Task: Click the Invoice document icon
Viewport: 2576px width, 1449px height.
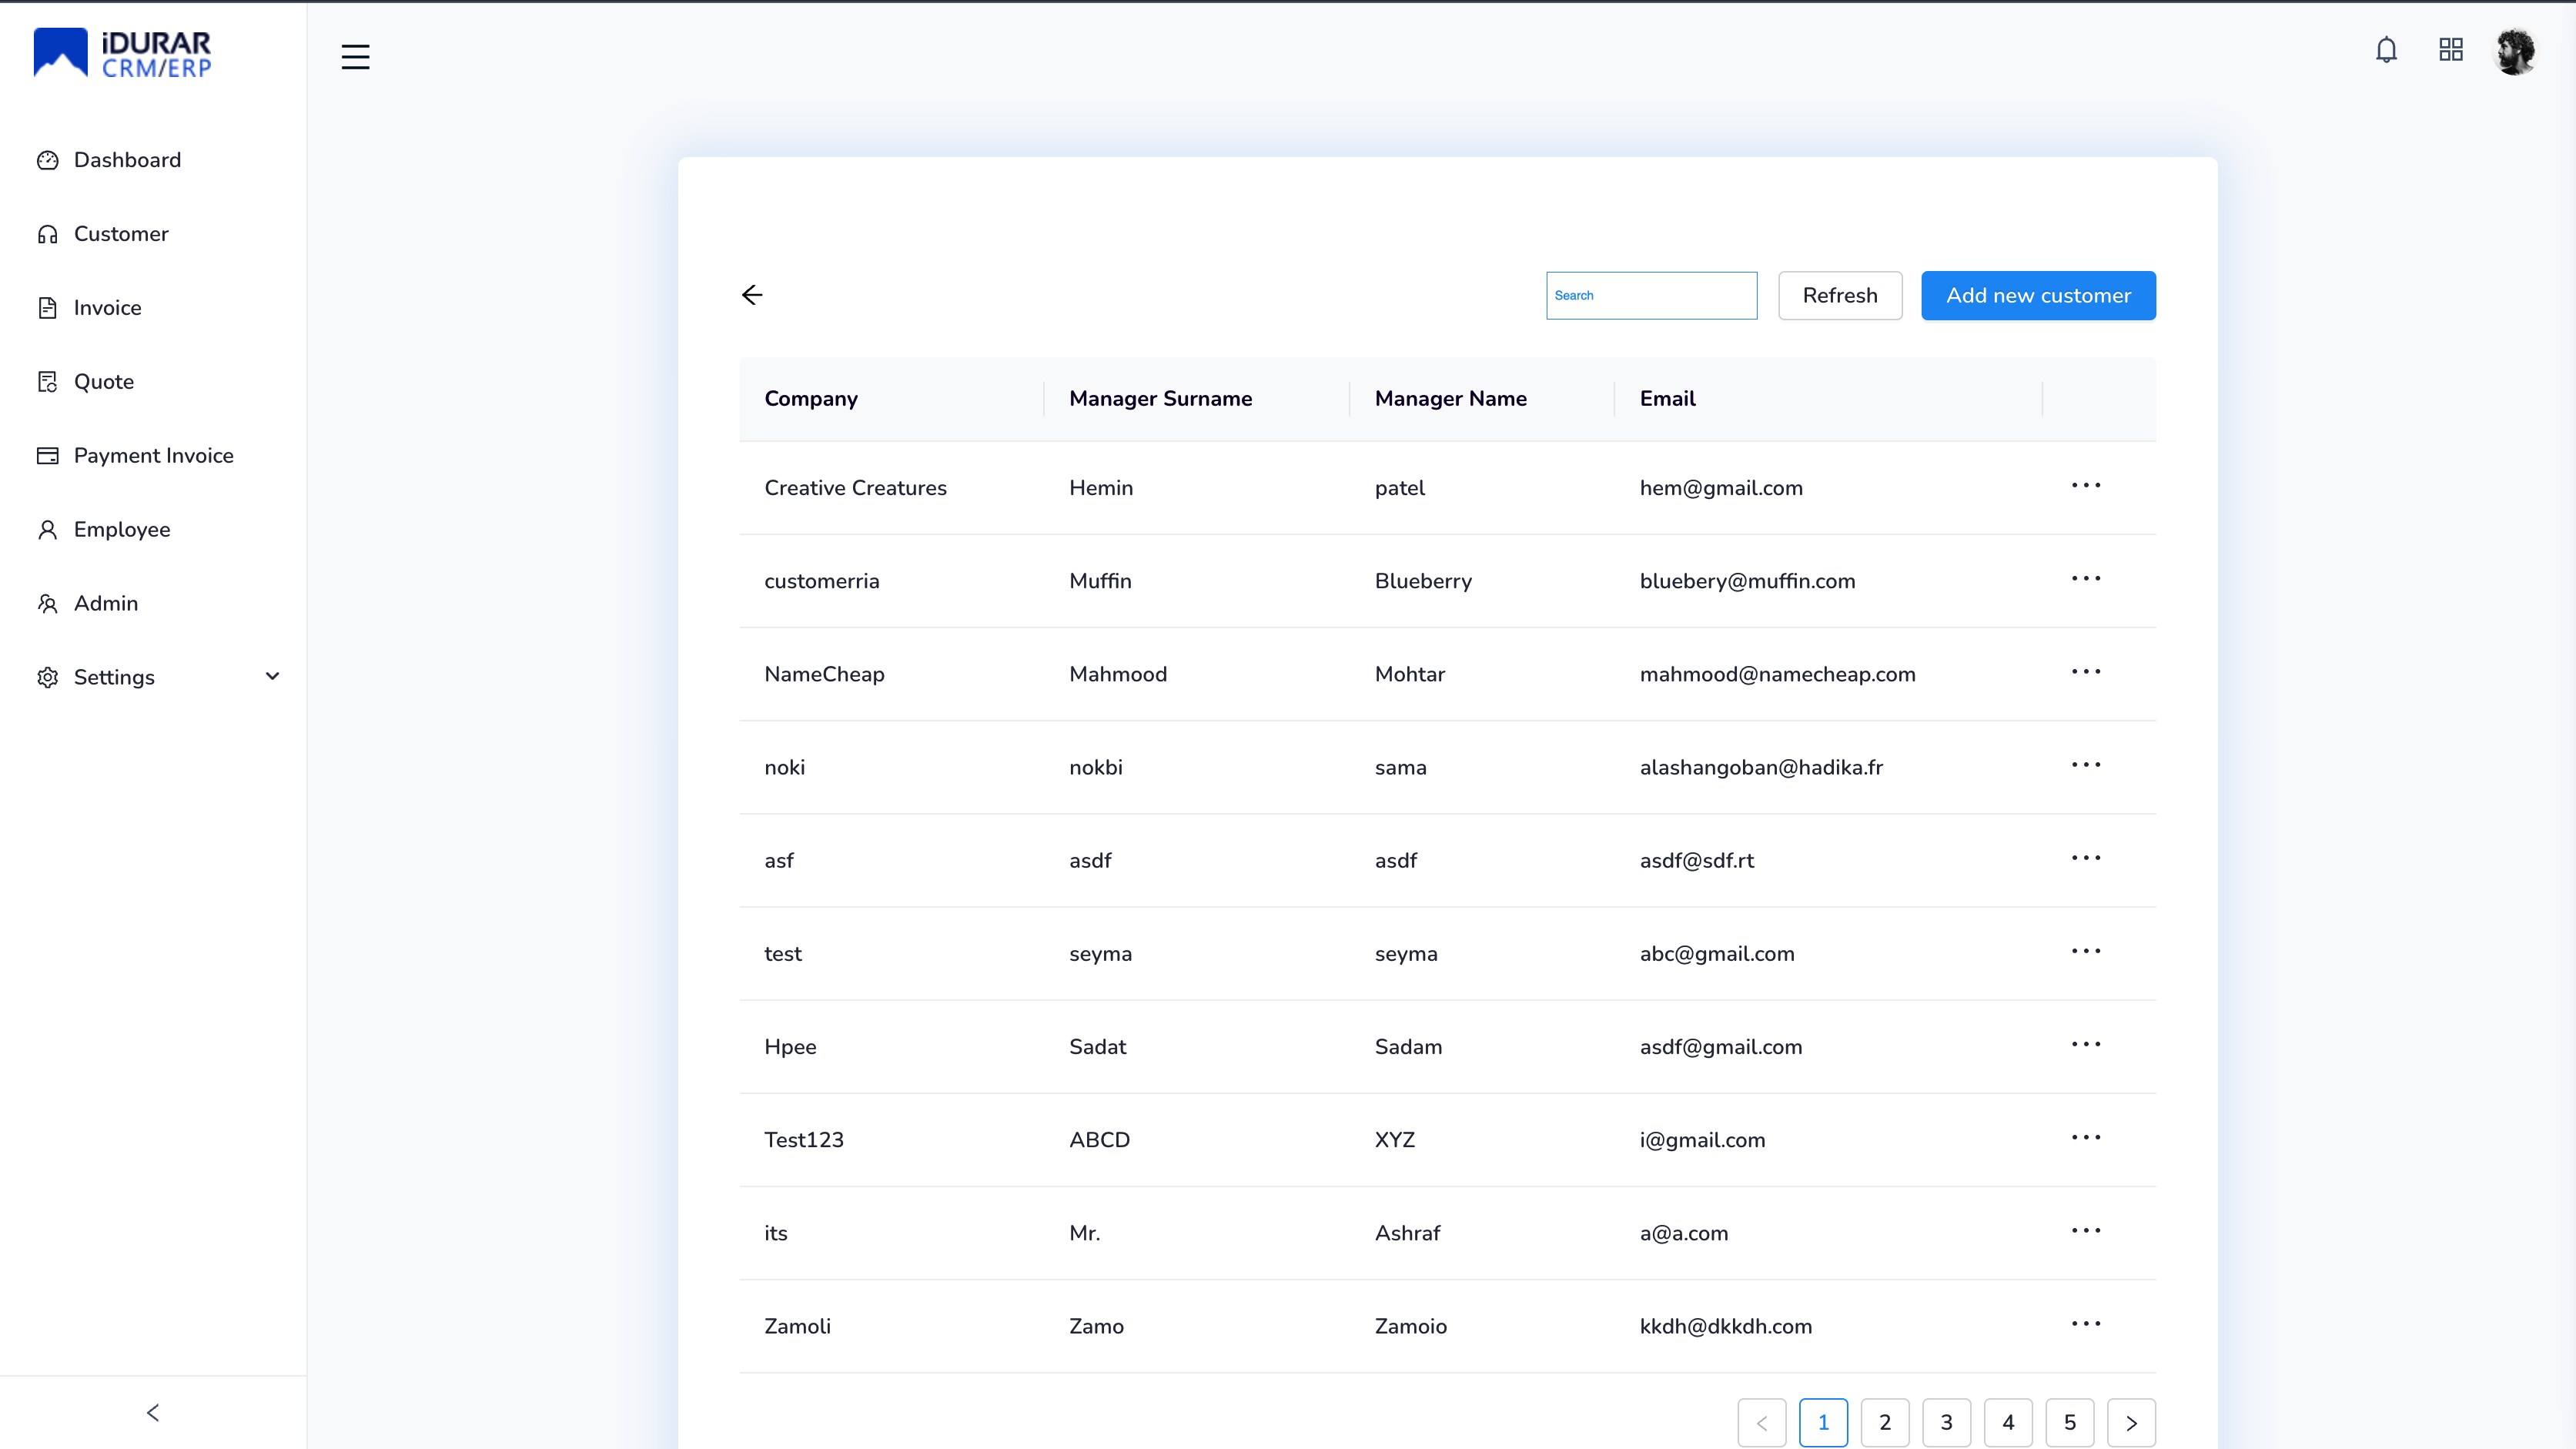Action: point(48,307)
